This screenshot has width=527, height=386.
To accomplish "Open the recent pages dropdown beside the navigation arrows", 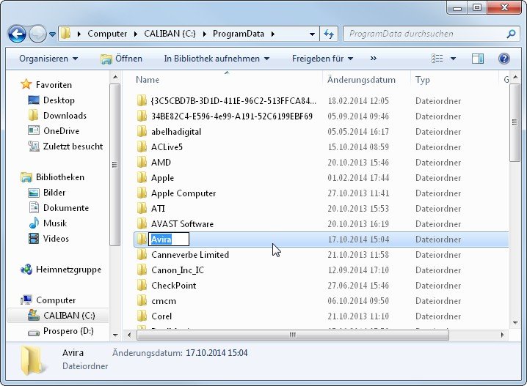I will click(52, 34).
